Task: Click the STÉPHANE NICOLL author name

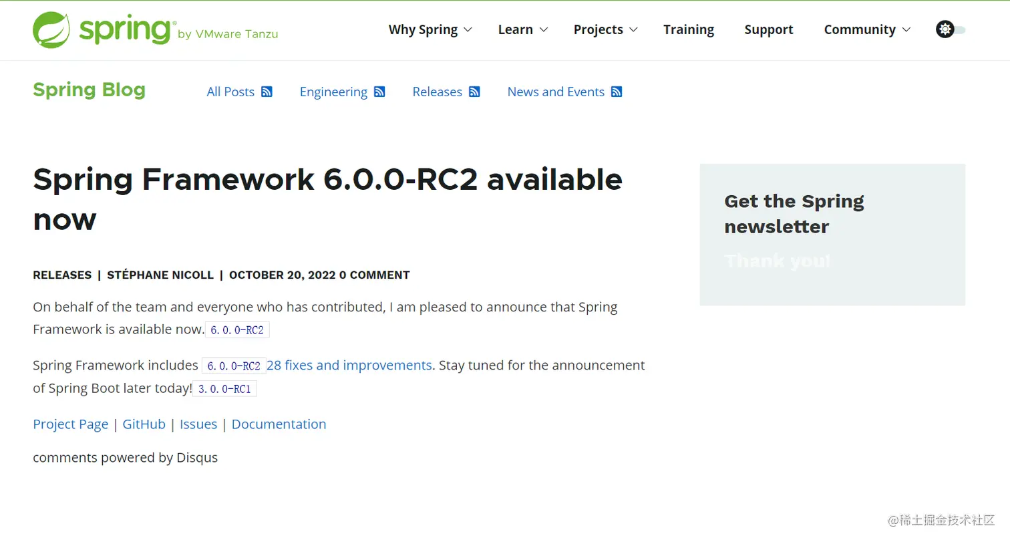Action: [160, 275]
